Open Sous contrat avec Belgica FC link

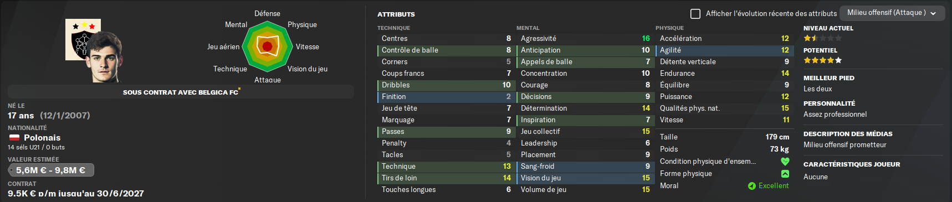(x=181, y=92)
